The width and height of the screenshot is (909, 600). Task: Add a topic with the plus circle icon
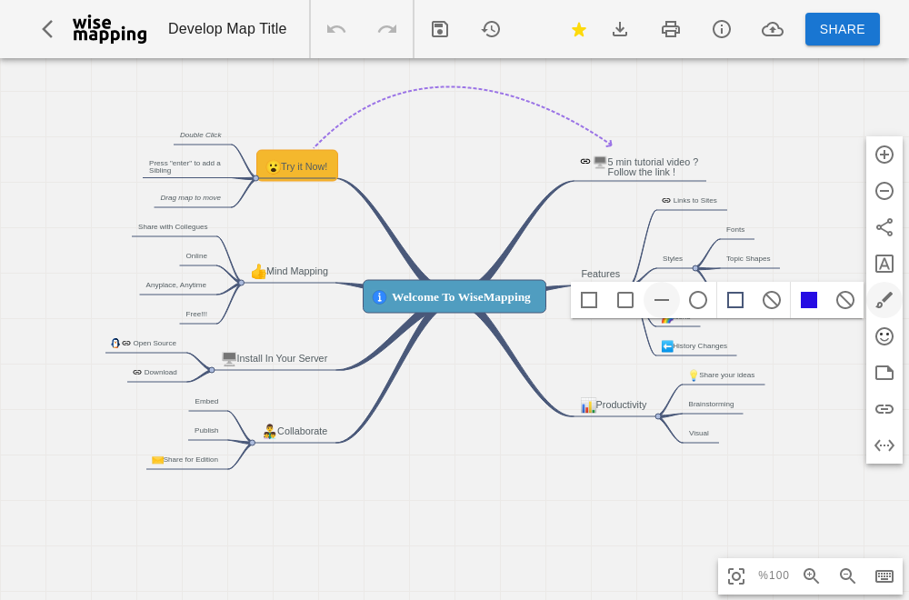click(x=884, y=155)
